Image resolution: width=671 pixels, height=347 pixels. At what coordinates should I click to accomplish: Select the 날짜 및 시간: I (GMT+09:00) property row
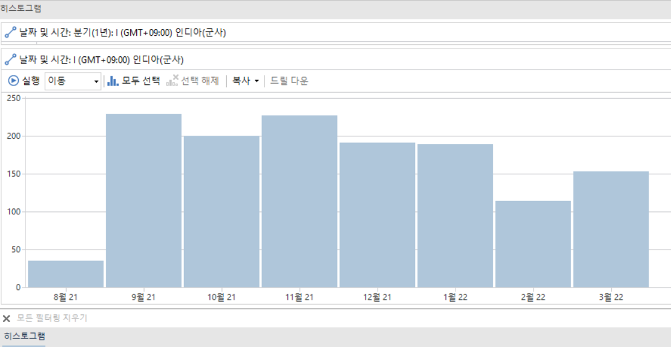click(x=102, y=60)
